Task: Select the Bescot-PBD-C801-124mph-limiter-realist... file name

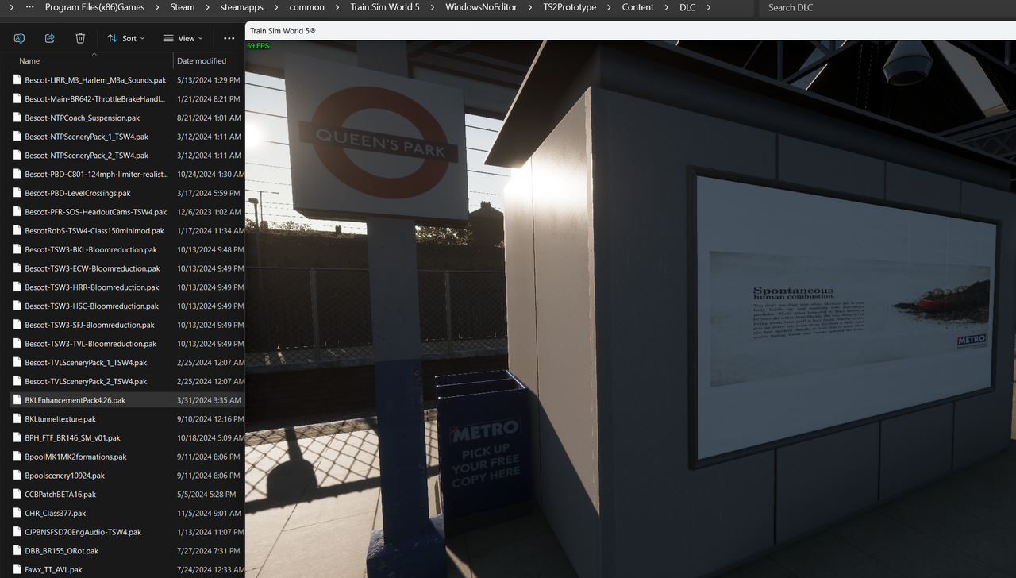Action: pyautogui.click(x=96, y=174)
